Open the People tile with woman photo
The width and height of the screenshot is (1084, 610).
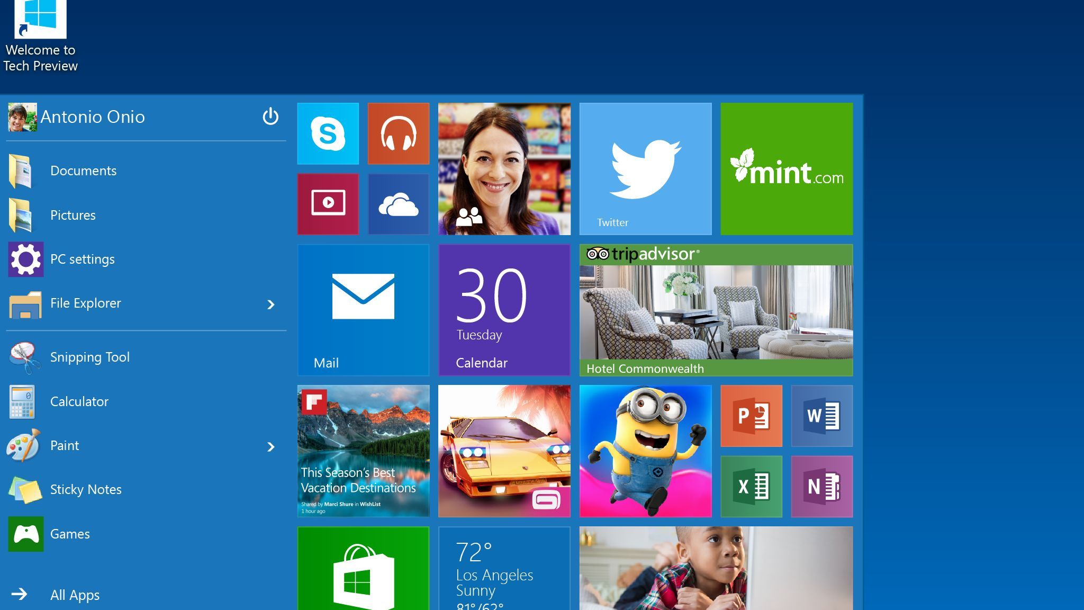504,169
